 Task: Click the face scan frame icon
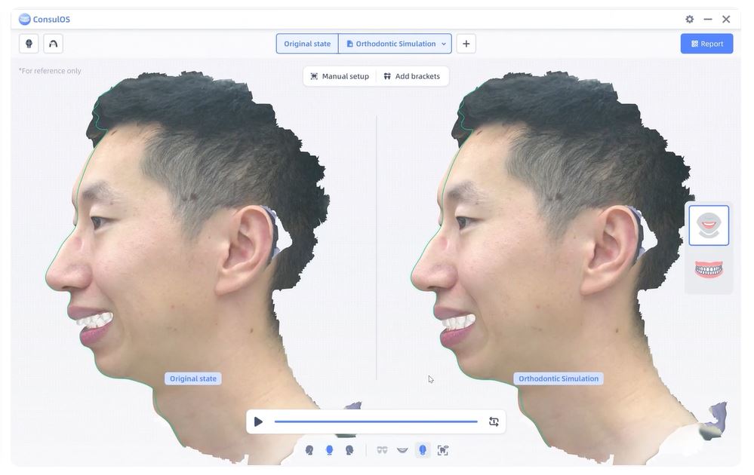coord(443,450)
